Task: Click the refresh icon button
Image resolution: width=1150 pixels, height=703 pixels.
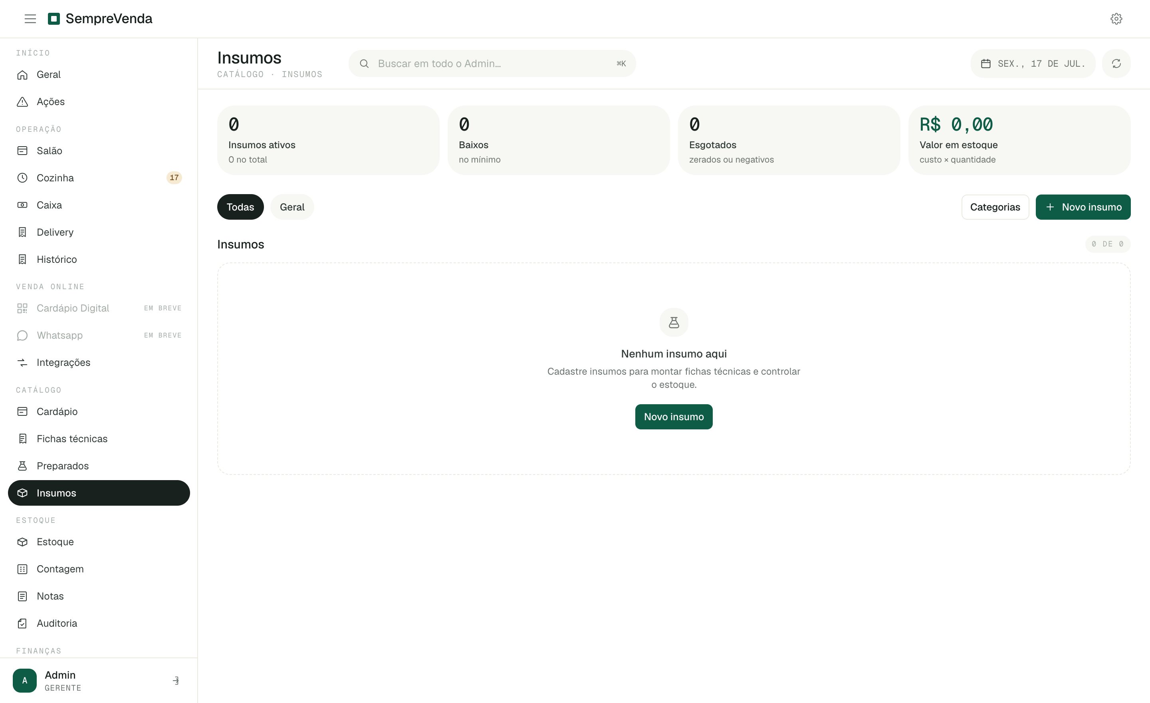Action: 1116,64
